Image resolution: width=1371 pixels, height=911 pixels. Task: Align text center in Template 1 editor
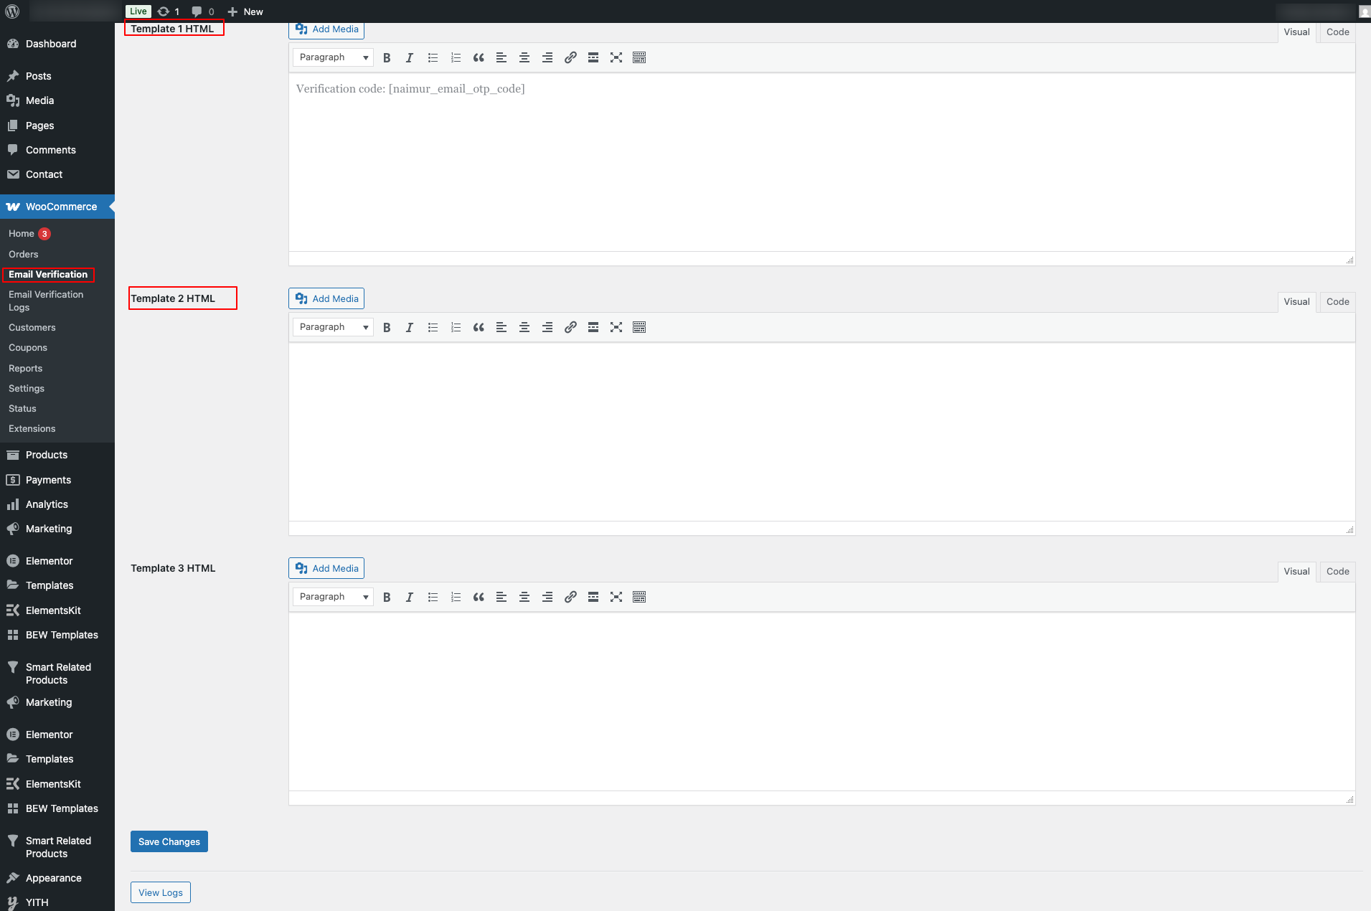click(524, 57)
